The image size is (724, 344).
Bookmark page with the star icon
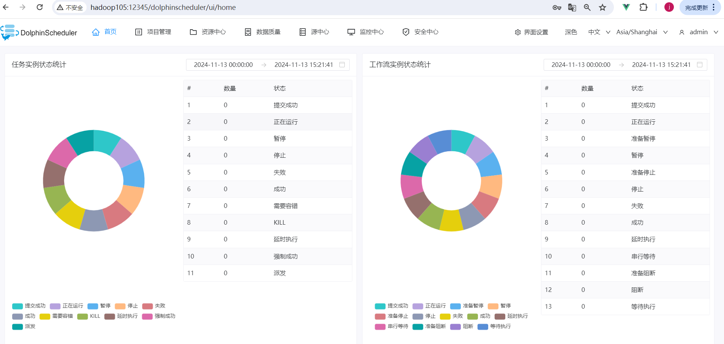(603, 7)
